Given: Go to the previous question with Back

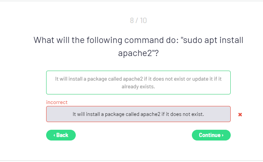Looking at the screenshot, I should click(x=61, y=135).
